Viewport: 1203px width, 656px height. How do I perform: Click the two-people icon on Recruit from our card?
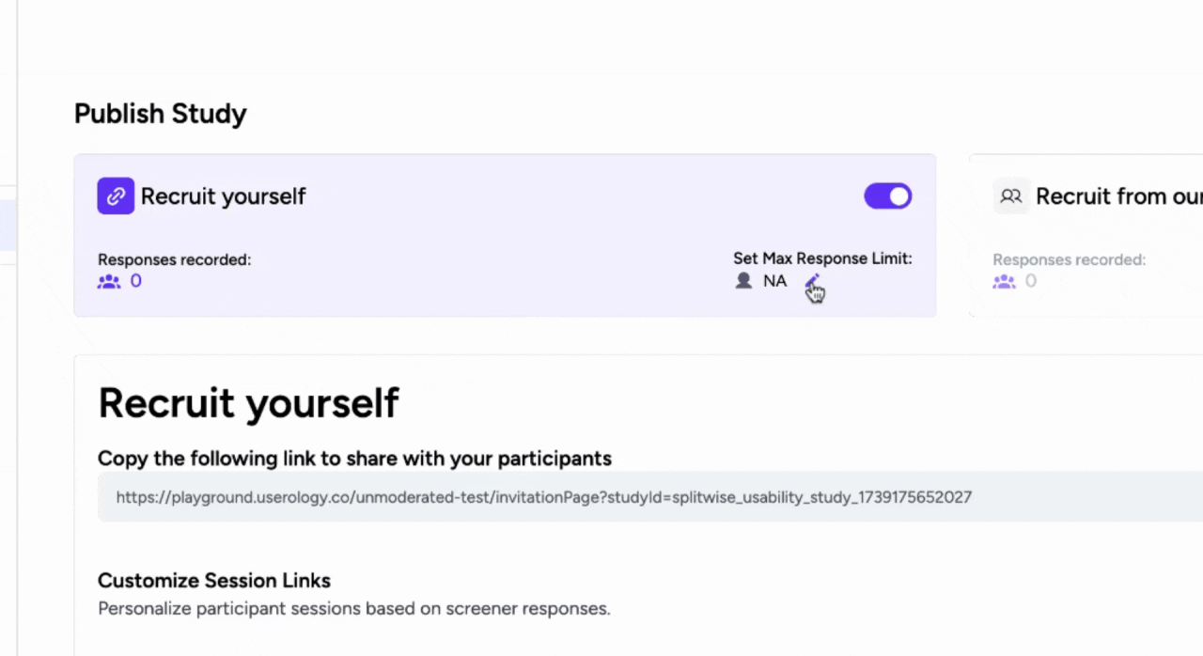point(1010,195)
